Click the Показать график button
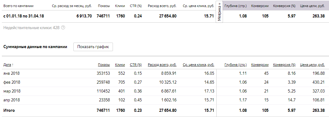 tap(93, 47)
